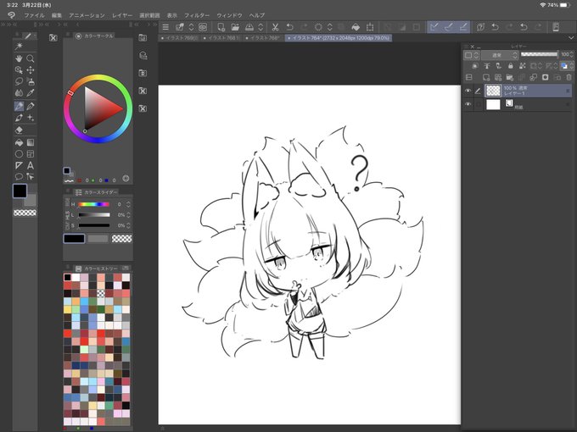The image size is (577, 432).
Task: Click the Open file folder icon
Action: (x=235, y=27)
